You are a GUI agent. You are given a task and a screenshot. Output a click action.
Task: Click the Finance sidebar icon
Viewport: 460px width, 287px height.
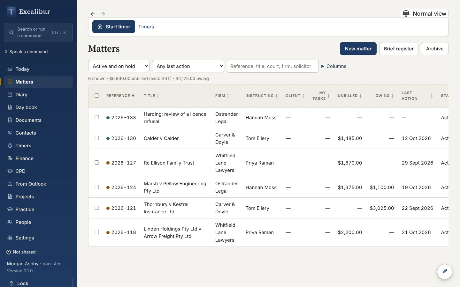(10, 158)
